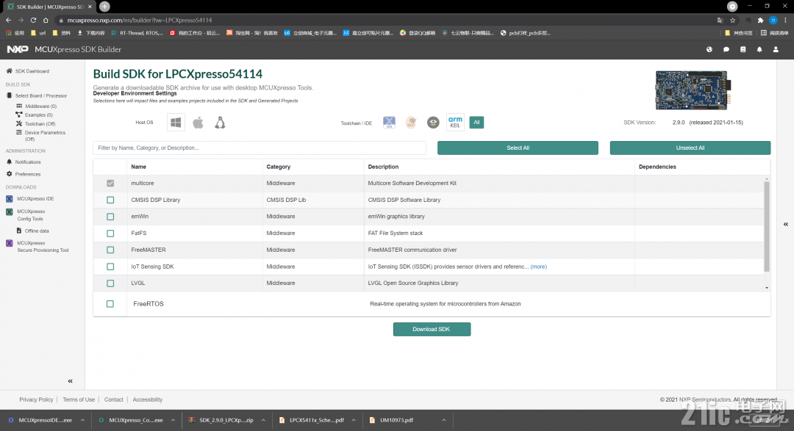Check the LVGL checkbox
794x431 pixels.
tap(110, 283)
